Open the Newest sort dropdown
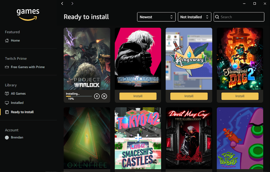Image resolution: width=270 pixels, height=172 pixels. pyautogui.click(x=156, y=17)
